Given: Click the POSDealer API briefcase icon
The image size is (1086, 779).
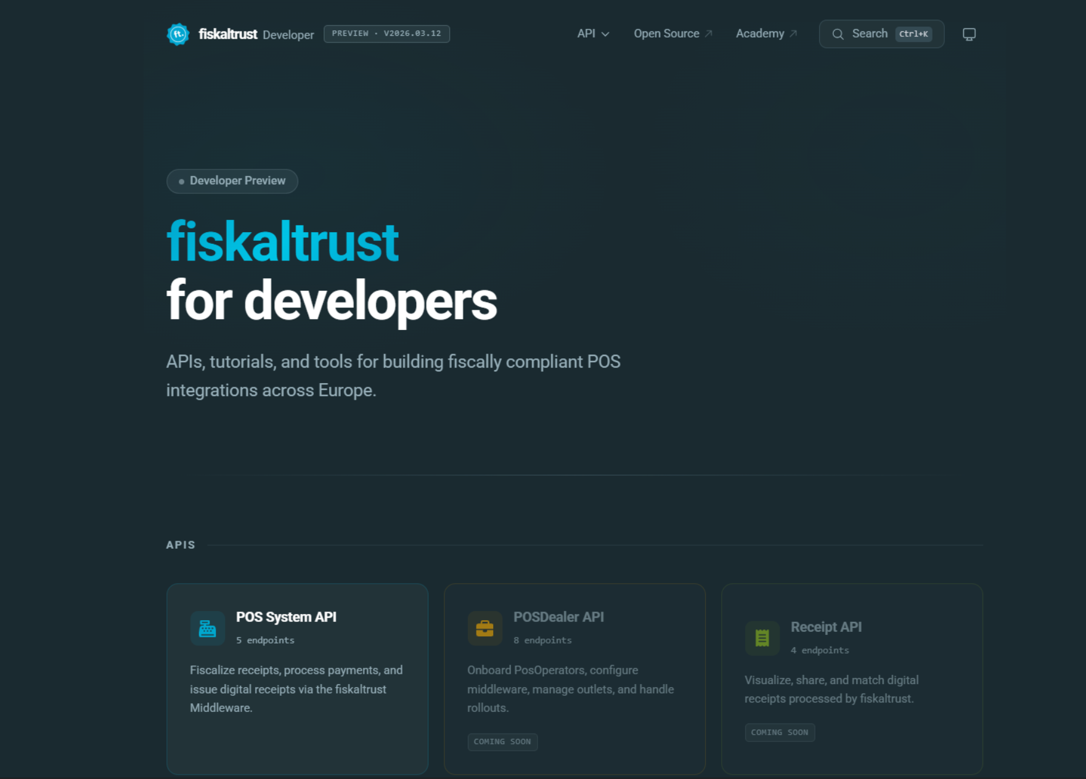Looking at the screenshot, I should pos(484,628).
